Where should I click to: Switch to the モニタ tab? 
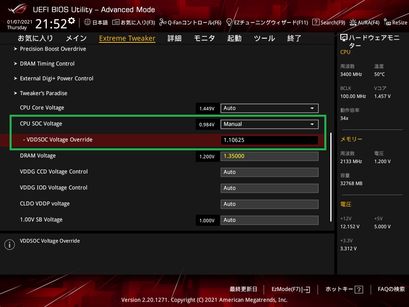click(204, 38)
